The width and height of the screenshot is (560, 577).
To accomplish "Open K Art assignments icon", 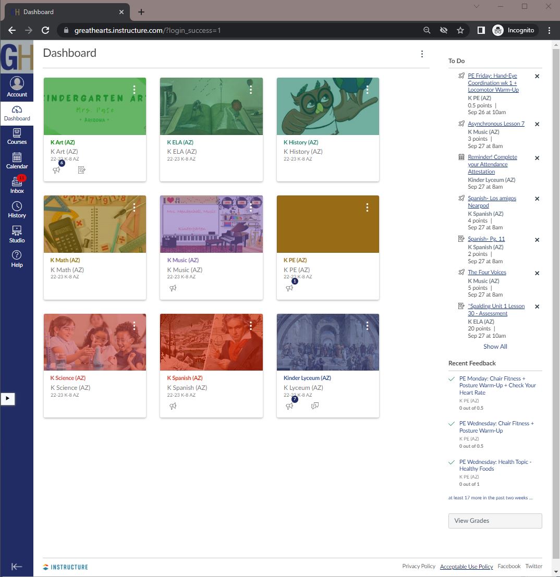I will point(81,170).
